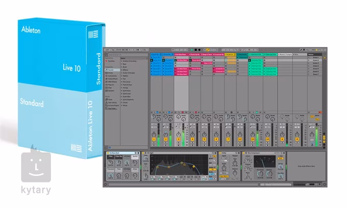The width and height of the screenshot is (347, 208).
Task: Open the Audio Effects browser category
Action: pos(112,78)
